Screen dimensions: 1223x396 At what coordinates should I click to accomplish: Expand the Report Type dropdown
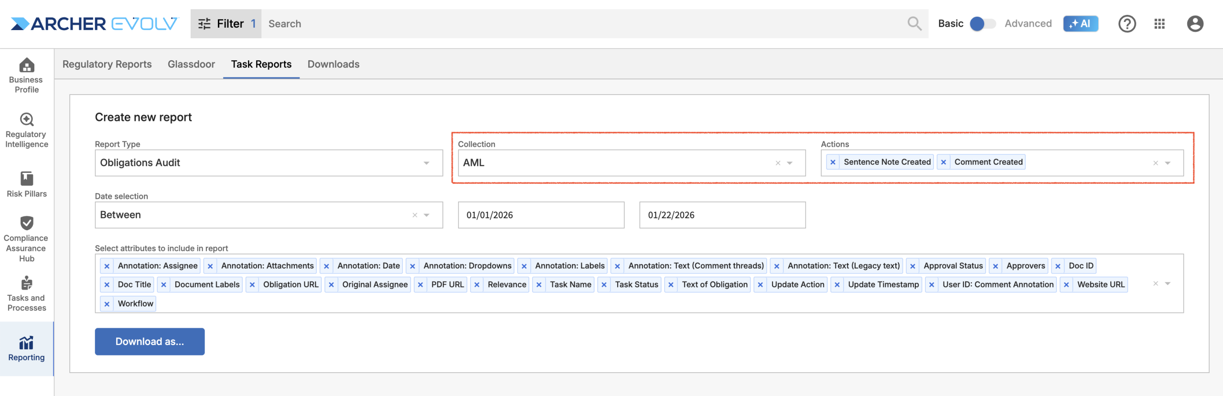click(426, 163)
